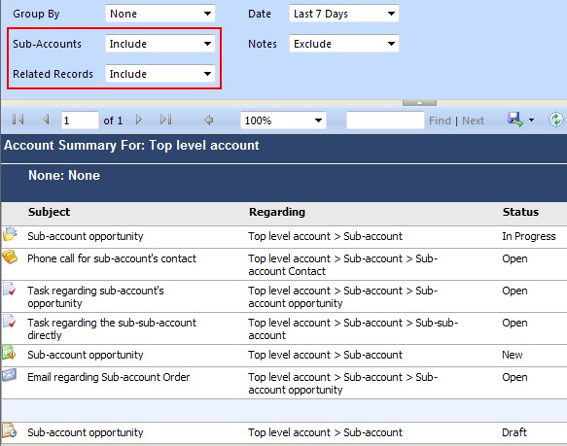Viewport: 567px width, 446px height.
Task: Expand the Related Records dropdown
Action: click(160, 74)
